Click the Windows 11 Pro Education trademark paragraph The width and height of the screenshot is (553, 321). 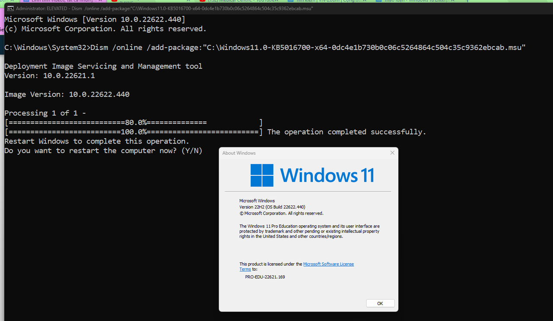click(309, 231)
